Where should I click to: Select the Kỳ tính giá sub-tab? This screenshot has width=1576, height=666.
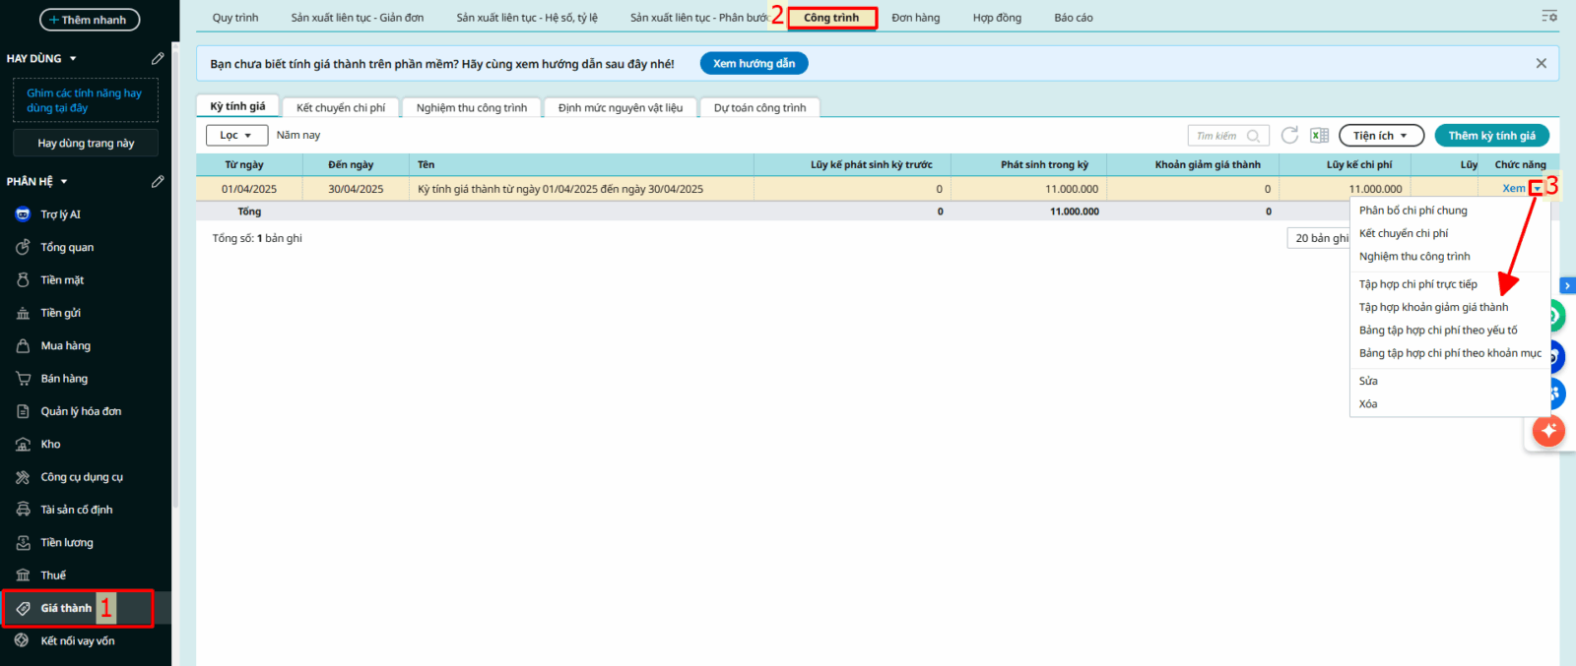(x=237, y=106)
